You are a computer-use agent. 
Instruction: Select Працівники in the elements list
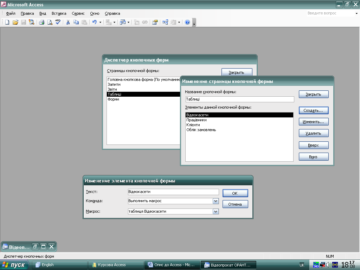tap(239, 120)
